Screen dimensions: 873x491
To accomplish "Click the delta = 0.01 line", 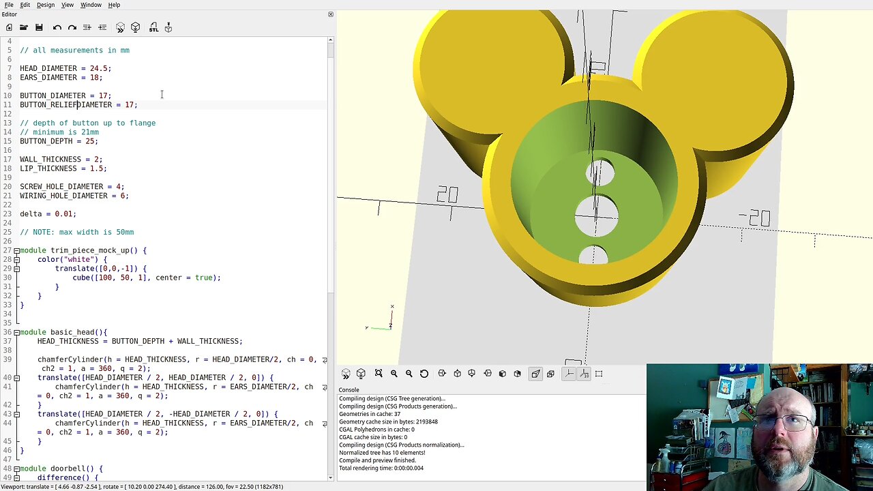I will 48,214.
